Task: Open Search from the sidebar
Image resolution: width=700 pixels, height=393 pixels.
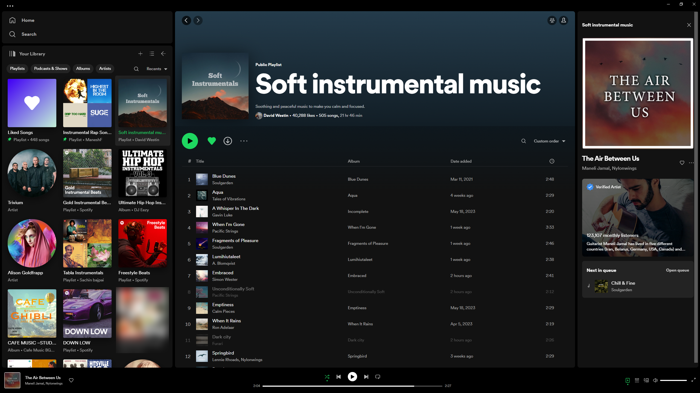Action: (29, 34)
